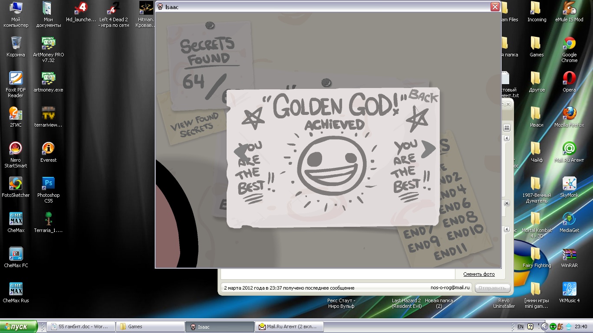The height and width of the screenshot is (333, 593).
Task: Select the Мои документы desktop icon
Action: click(x=48, y=15)
